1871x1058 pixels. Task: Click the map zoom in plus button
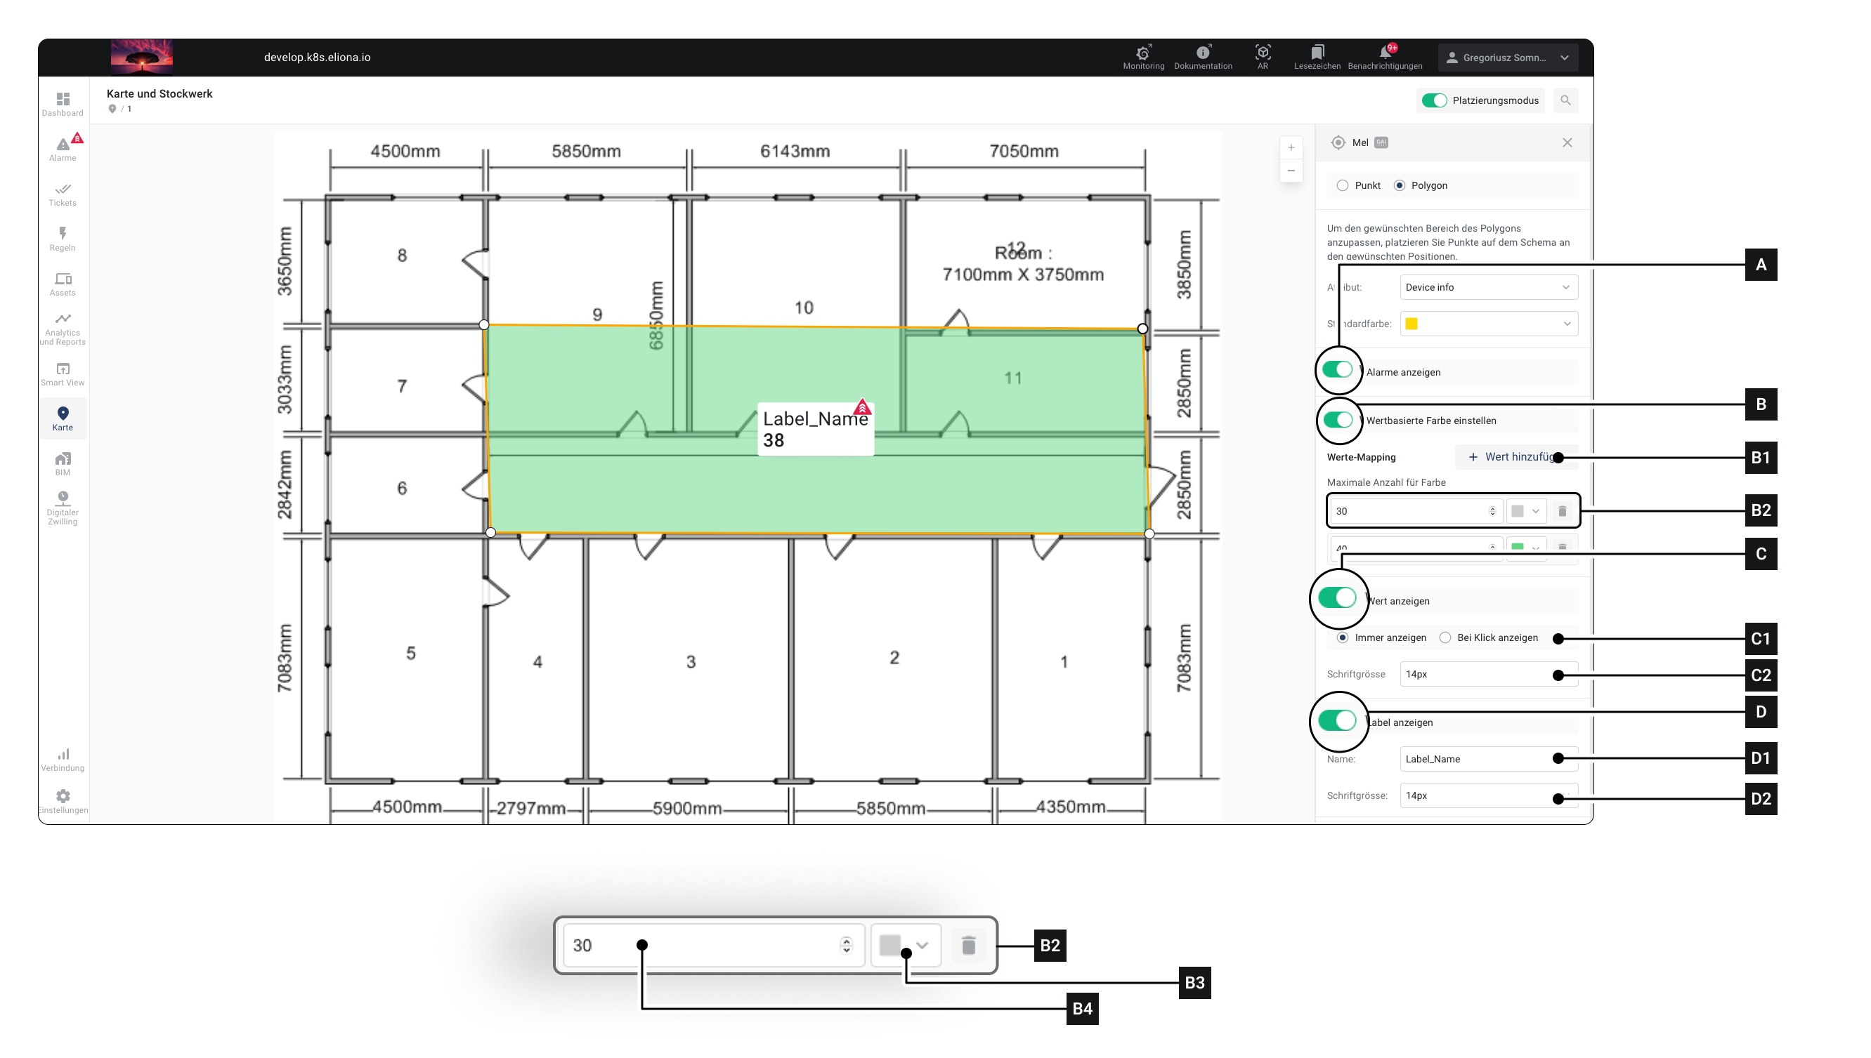(1291, 148)
